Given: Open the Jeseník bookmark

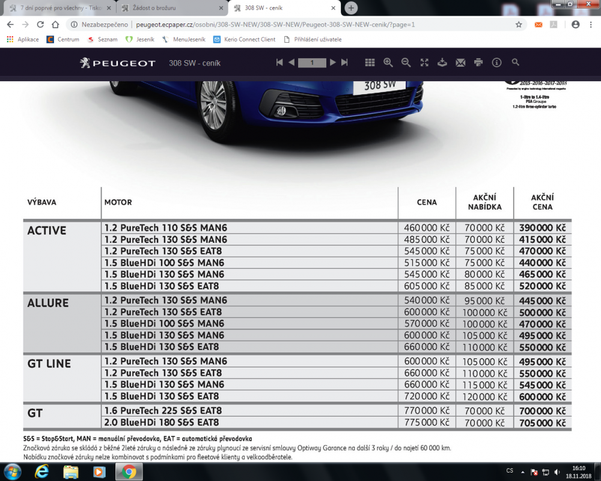Looking at the screenshot, I should click(140, 40).
